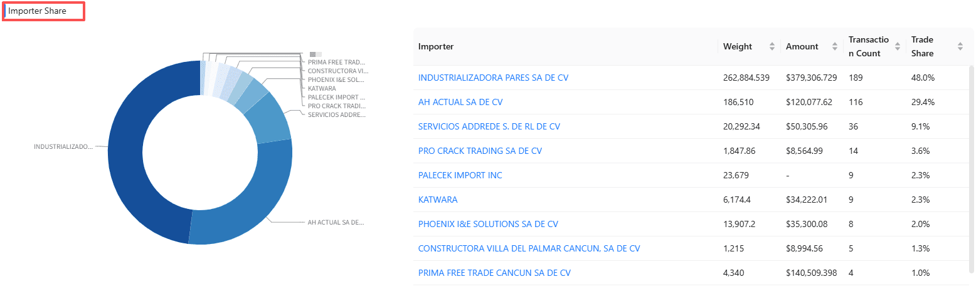
Task: Open PALECEK IMPORT INC importer link
Action: click(x=460, y=175)
